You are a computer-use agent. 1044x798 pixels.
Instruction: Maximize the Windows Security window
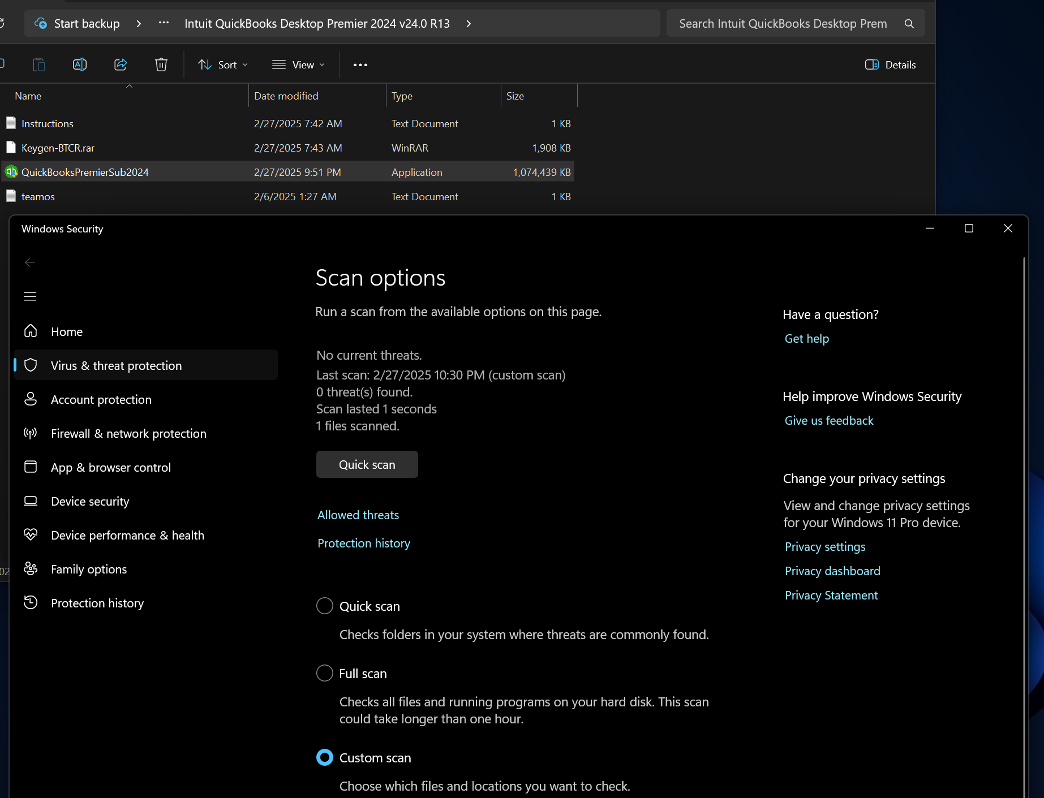[x=969, y=228]
